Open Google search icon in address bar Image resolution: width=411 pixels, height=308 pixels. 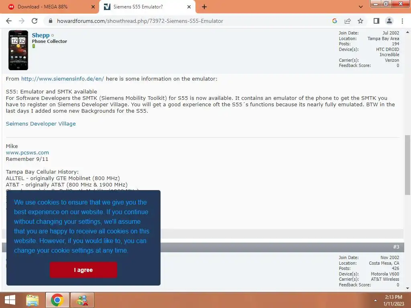[334, 21]
